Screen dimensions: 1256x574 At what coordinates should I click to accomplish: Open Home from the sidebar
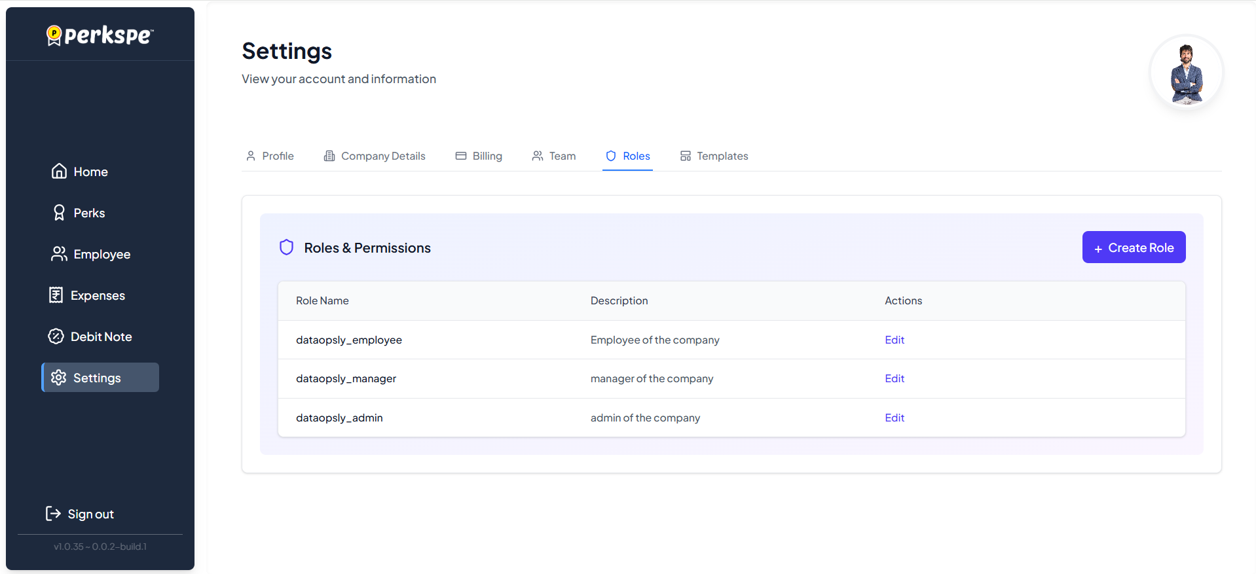coord(80,171)
